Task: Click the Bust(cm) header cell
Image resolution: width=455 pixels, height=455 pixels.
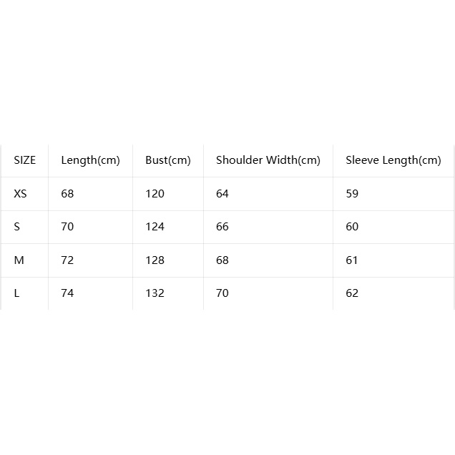Action: (x=167, y=160)
